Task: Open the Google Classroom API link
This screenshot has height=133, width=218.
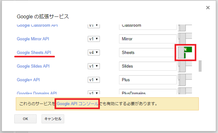Action: [x=37, y=26]
